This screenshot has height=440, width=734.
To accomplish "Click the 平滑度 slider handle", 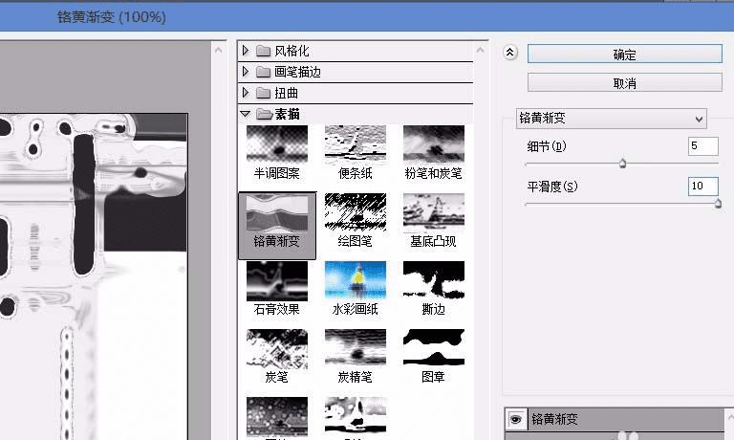I will click(x=718, y=204).
